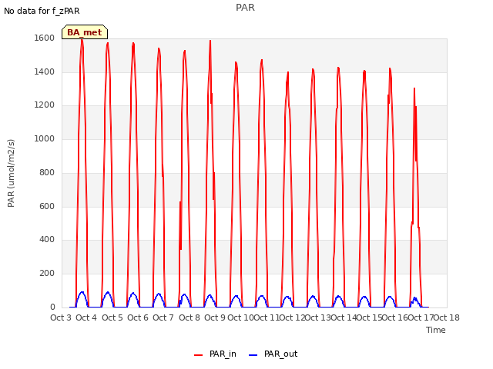Click the 1600 y-axis tick label
493x369 pixels.
tap(45, 38)
